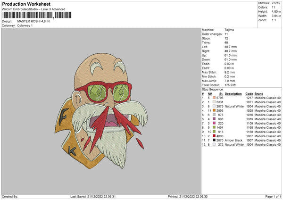Click the color swatch for stop 1 (1217)

(x=214, y=98)
